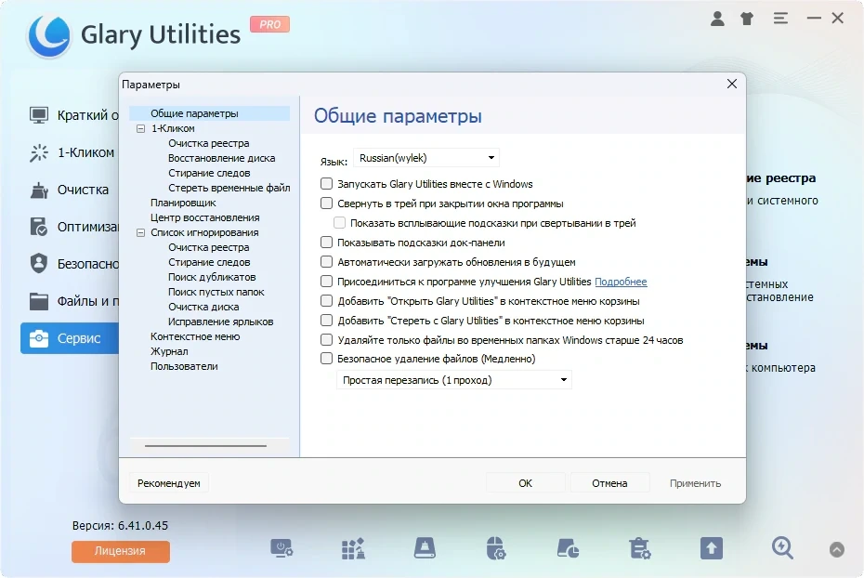Click the Glary Utilities logo
The height and width of the screenshot is (578, 864).
pyautogui.click(x=49, y=36)
